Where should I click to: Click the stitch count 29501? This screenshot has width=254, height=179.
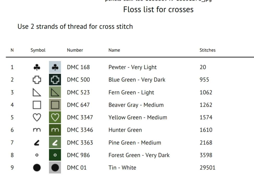coord(208,168)
